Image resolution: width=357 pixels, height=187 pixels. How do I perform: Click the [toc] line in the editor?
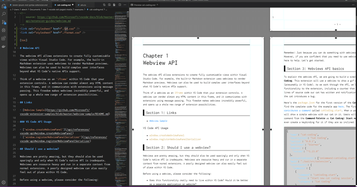pyautogui.click(x=24, y=40)
